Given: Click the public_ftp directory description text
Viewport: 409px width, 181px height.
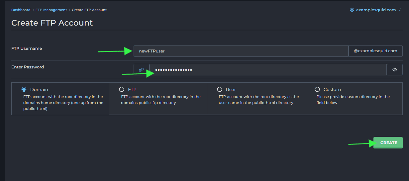Looking at the screenshot, I should click(x=161, y=100).
